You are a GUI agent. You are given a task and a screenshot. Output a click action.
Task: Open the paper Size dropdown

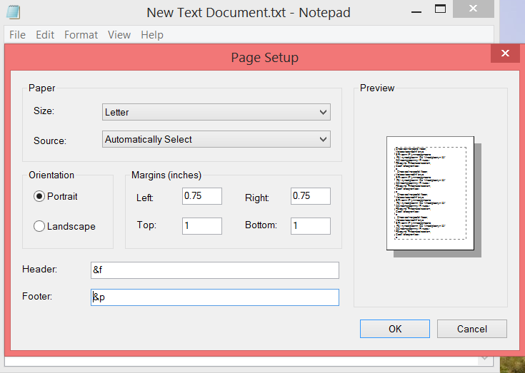coord(216,112)
